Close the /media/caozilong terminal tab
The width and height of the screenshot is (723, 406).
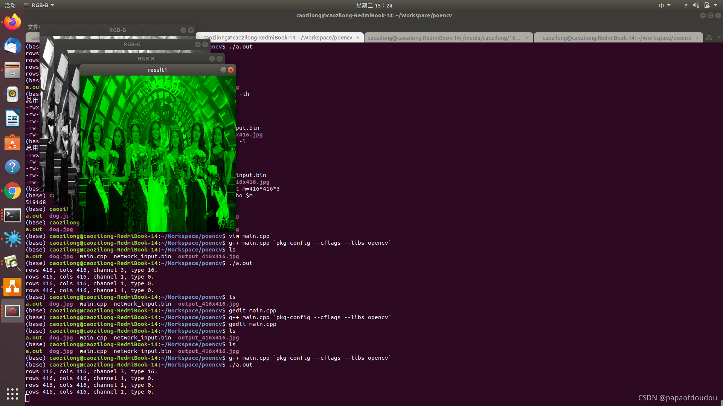(527, 38)
